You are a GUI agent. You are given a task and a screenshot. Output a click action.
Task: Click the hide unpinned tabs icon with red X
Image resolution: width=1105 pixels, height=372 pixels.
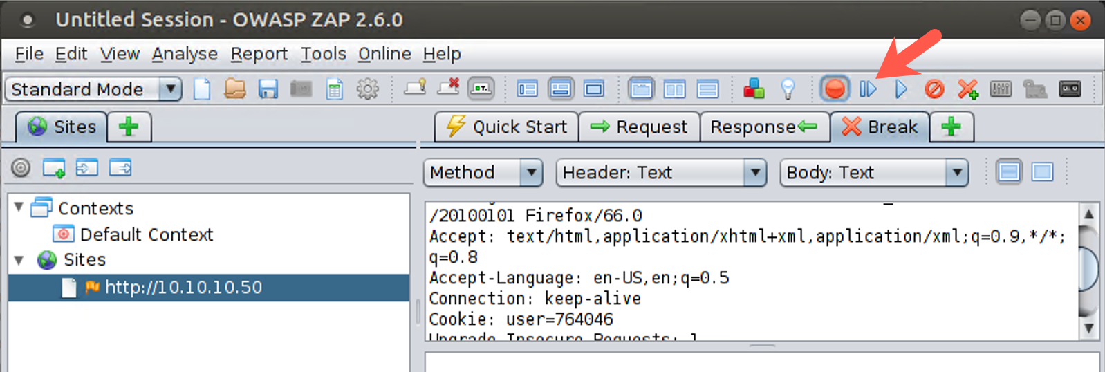coord(449,88)
